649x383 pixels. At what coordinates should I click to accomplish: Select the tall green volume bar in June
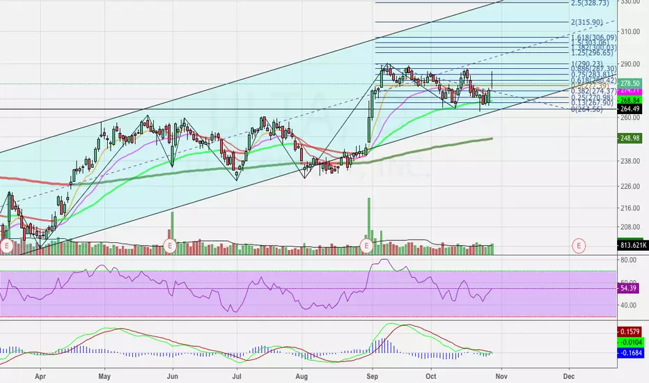click(x=173, y=233)
